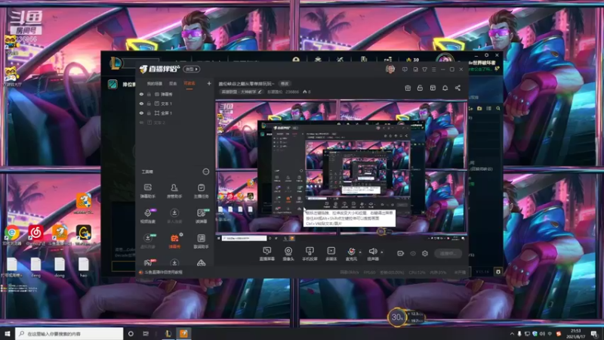Open Task View on taskbar
This screenshot has width=604, height=340.
pyautogui.click(x=146, y=333)
